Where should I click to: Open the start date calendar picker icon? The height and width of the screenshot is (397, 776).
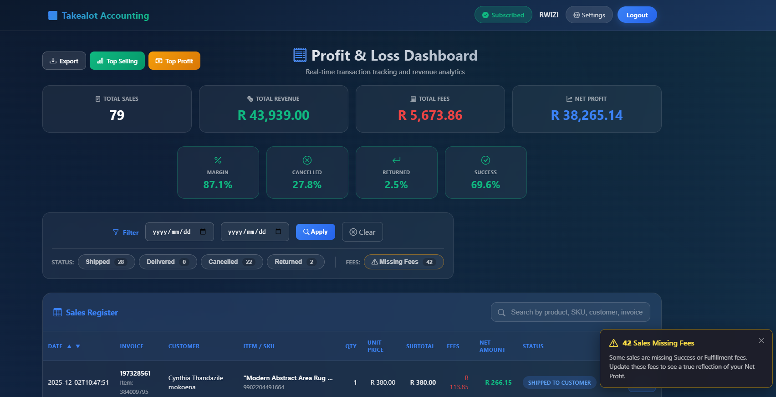(203, 232)
